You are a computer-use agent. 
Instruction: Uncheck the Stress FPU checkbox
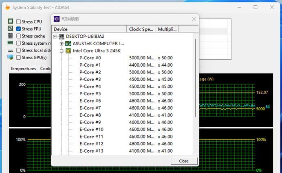pos(18,29)
